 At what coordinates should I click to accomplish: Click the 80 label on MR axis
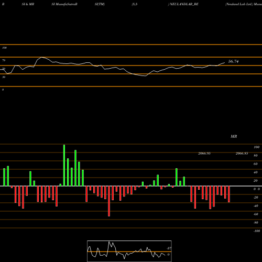pos(256,156)
